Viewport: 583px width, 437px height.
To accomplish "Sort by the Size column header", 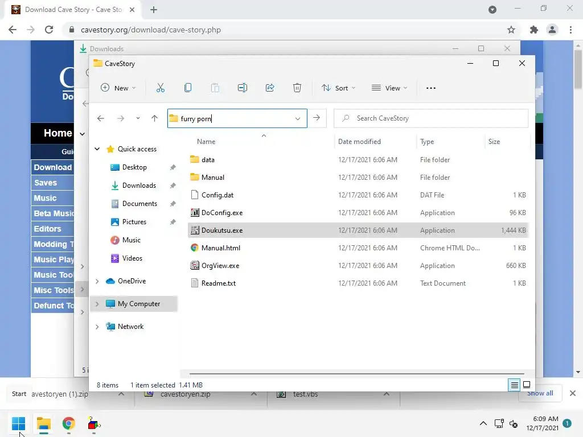I will point(494,142).
